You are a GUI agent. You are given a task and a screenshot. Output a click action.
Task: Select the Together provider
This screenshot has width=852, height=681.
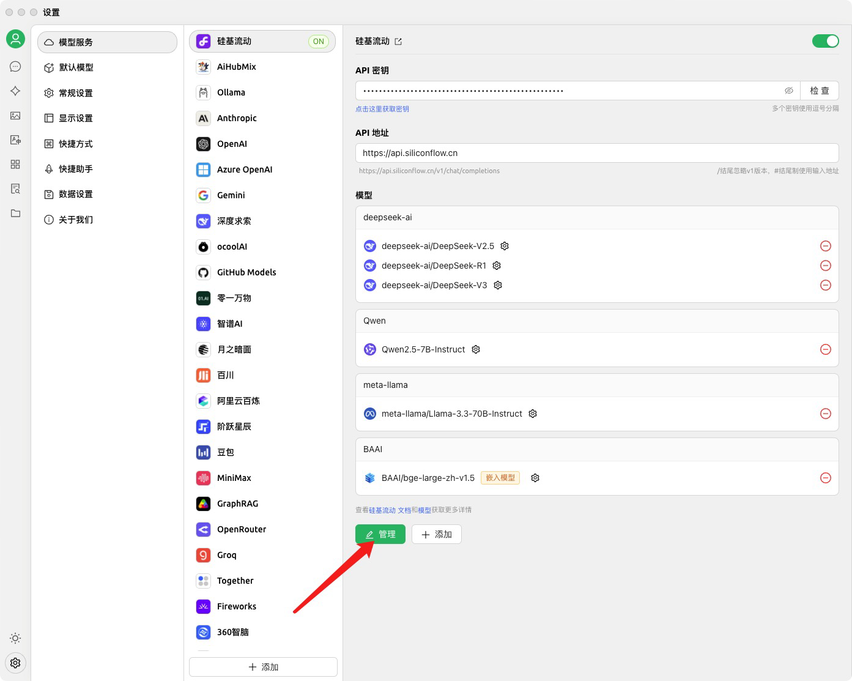pos(262,581)
